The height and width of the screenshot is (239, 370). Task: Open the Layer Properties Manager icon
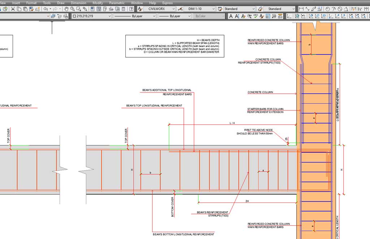coord(53,16)
